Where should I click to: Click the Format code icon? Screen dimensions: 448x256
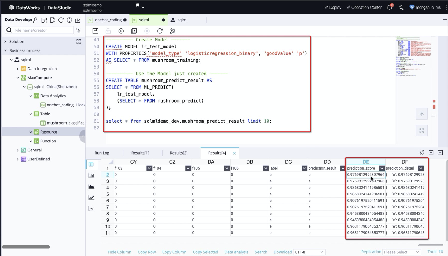pos(173,31)
